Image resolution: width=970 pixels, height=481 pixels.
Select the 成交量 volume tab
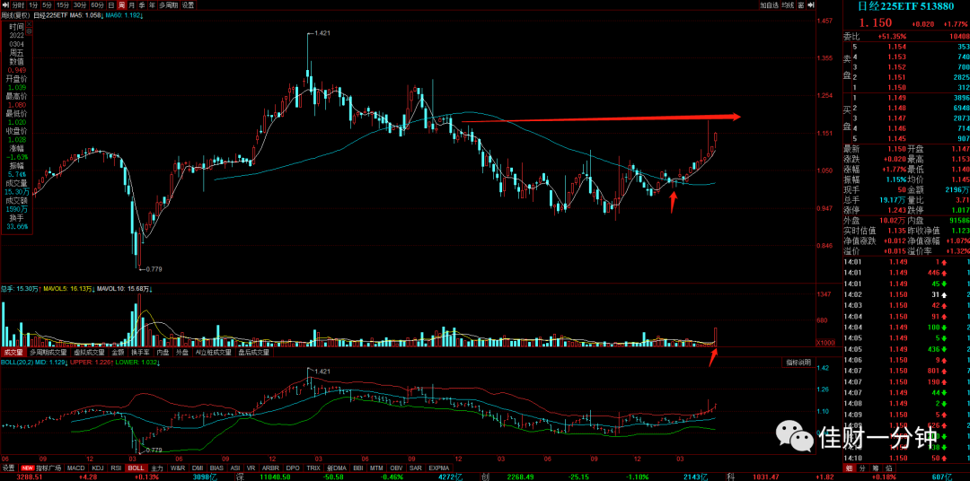coord(13,353)
